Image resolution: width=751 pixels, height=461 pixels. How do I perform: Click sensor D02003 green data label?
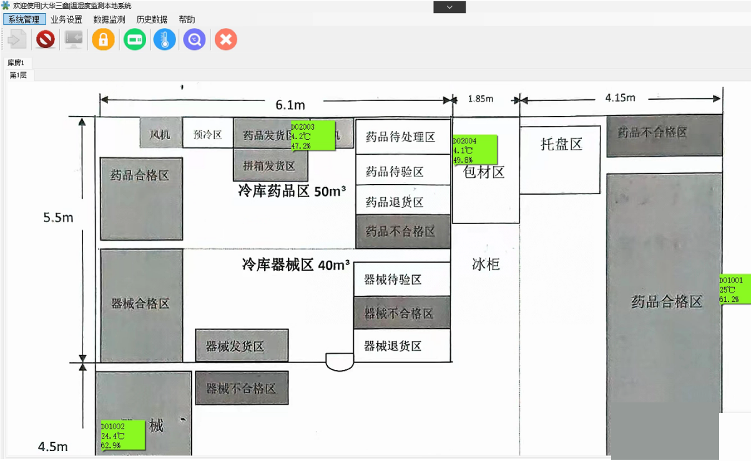pos(313,135)
